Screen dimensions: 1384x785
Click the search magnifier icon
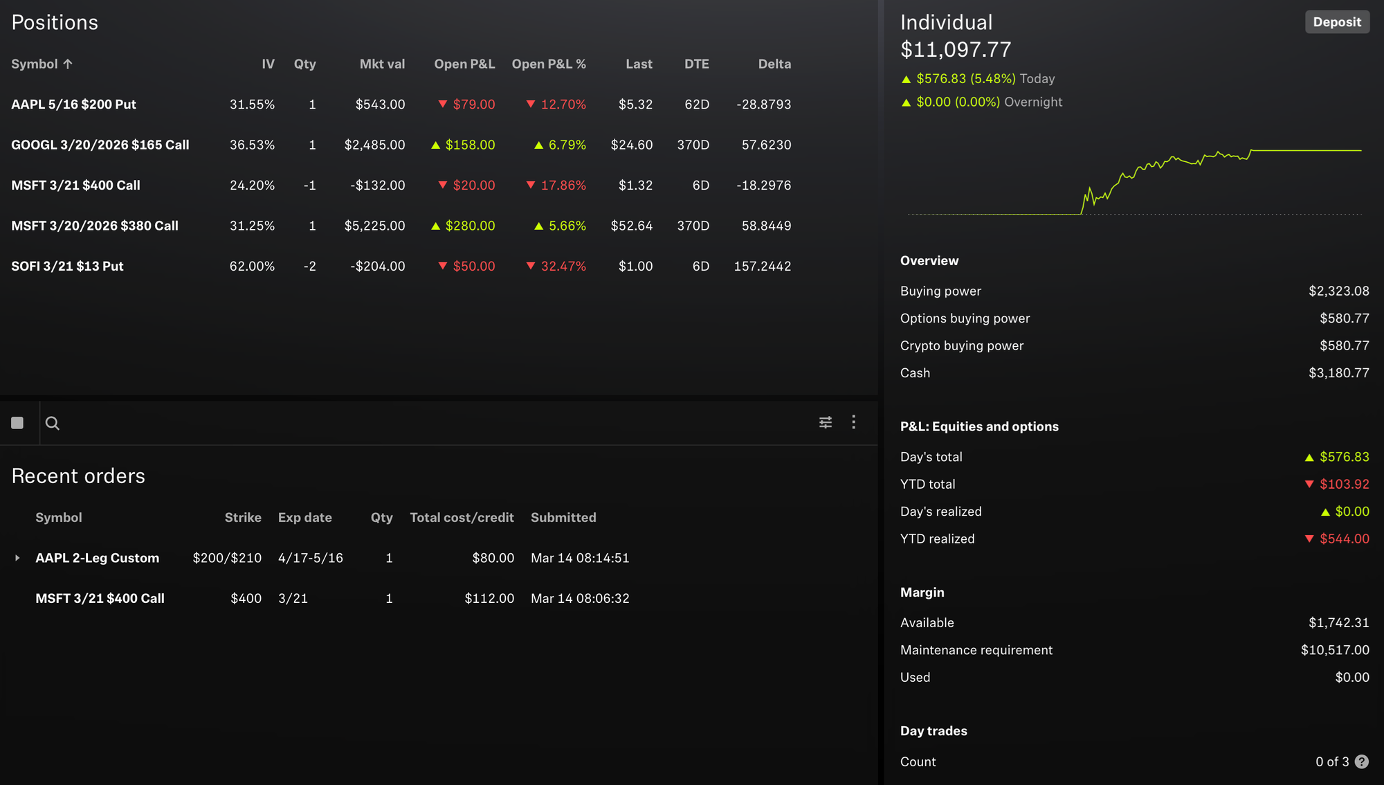tap(53, 423)
